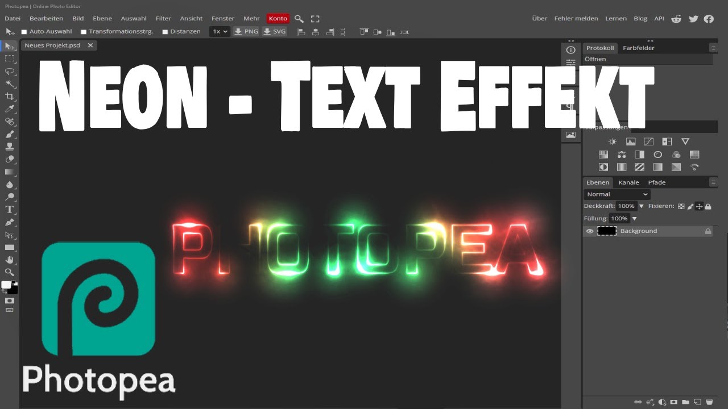Enable the Auto-Auswahl checkbox
This screenshot has width=728, height=409.
pyautogui.click(x=24, y=32)
